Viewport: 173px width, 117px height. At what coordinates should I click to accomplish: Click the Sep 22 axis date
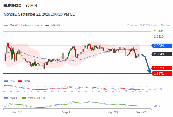point(141,112)
